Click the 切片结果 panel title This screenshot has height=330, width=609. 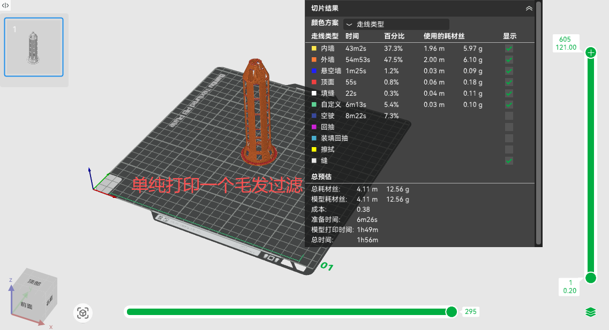[325, 8]
